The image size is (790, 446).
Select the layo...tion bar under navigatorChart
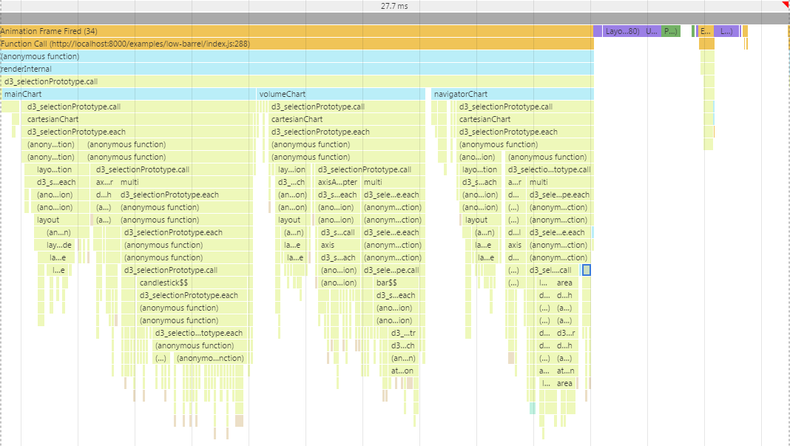(480, 170)
